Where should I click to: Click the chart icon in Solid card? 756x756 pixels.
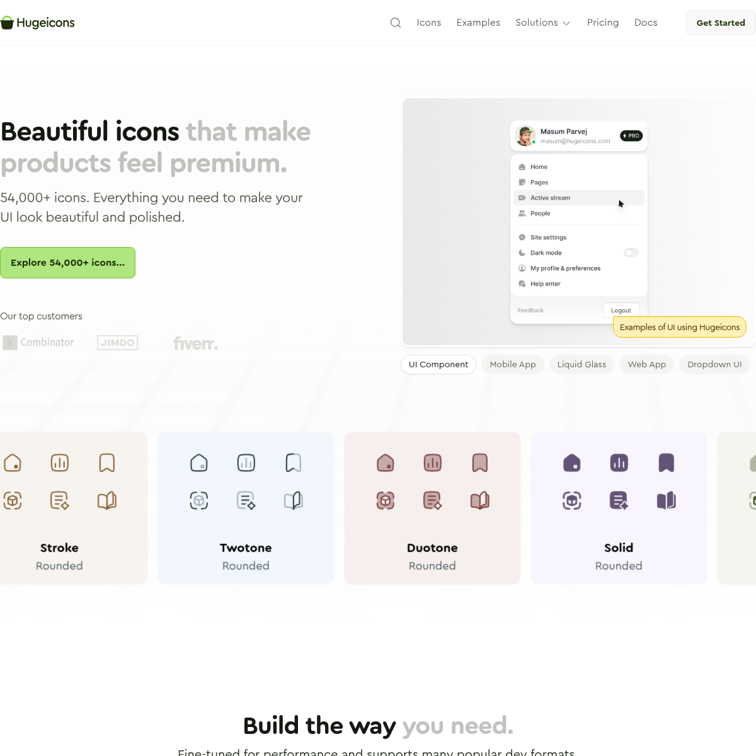(x=619, y=463)
